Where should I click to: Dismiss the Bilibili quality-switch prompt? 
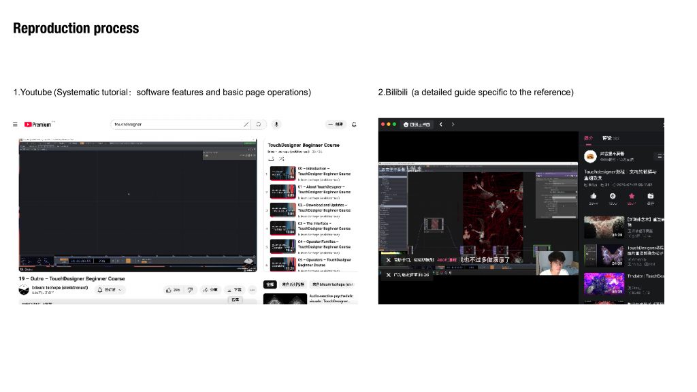[388, 260]
